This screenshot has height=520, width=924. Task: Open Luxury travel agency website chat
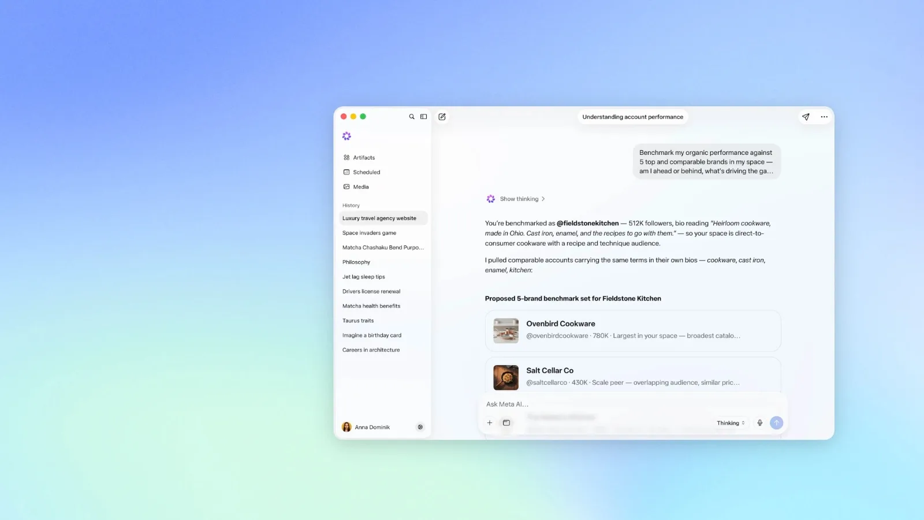pos(383,218)
